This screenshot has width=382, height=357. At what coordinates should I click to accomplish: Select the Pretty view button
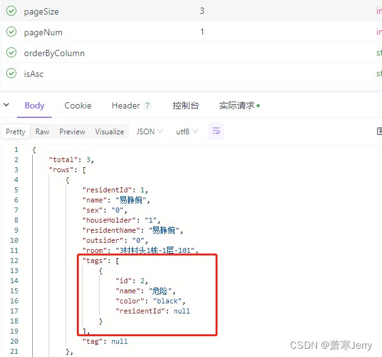tap(16, 132)
